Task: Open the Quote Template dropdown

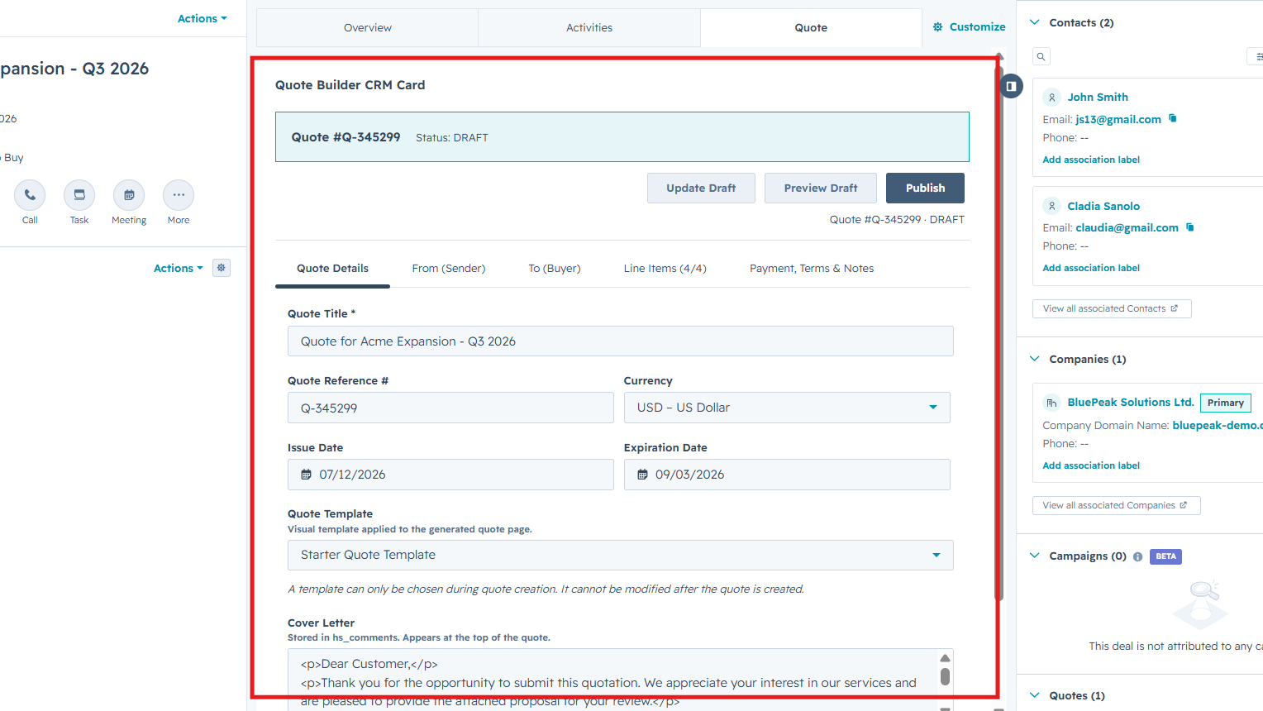Action: (621, 555)
